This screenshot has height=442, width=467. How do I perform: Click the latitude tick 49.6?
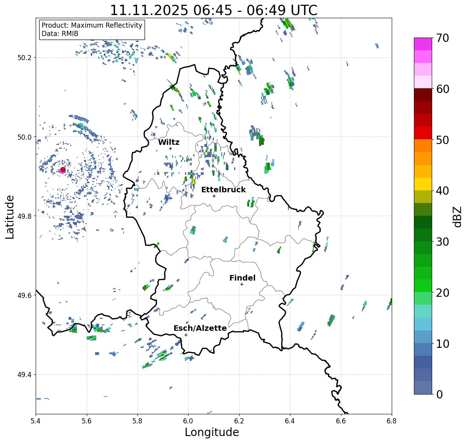tap(25, 295)
